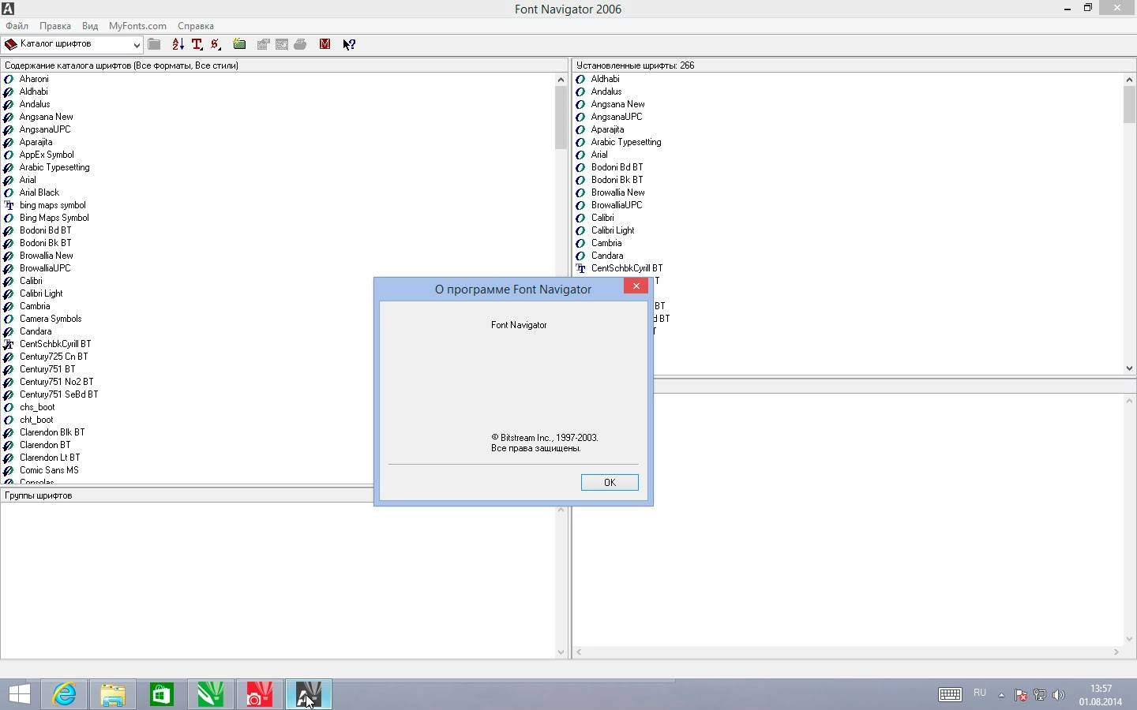This screenshot has width=1137, height=710.
Task: Select cht_boot in the catalog list
Action: [36, 420]
